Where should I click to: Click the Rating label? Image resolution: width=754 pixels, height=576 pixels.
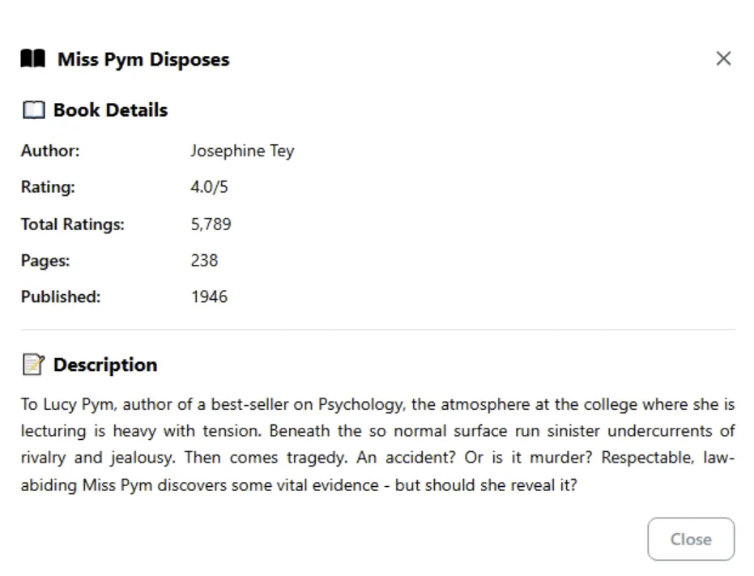pos(48,187)
